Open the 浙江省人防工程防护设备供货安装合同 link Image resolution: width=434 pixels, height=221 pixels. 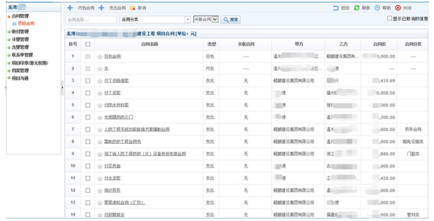click(145, 153)
